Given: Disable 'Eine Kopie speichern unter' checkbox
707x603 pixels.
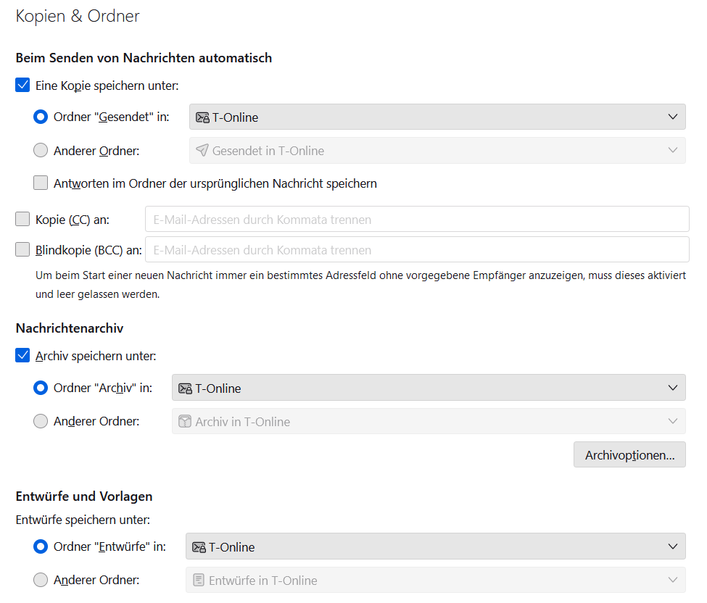Looking at the screenshot, I should pyautogui.click(x=22, y=86).
